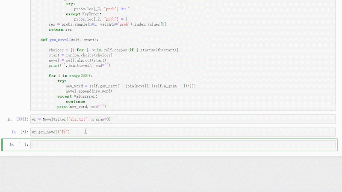Click the green left border of selected cell
342x192 pixels.
(3, 145)
